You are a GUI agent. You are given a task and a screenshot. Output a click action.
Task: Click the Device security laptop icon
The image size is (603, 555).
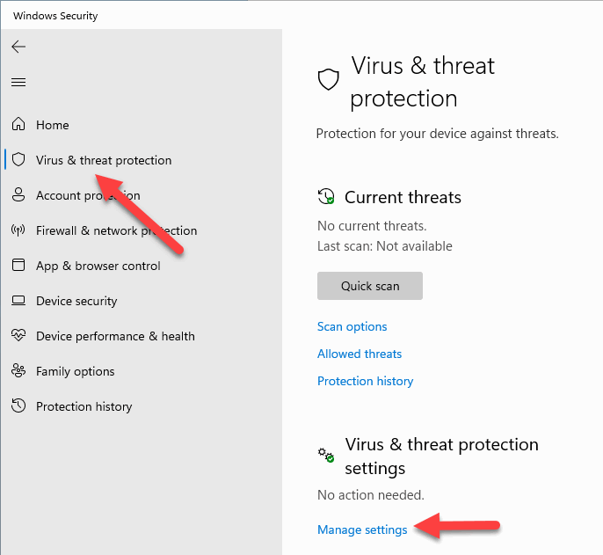[x=18, y=301]
